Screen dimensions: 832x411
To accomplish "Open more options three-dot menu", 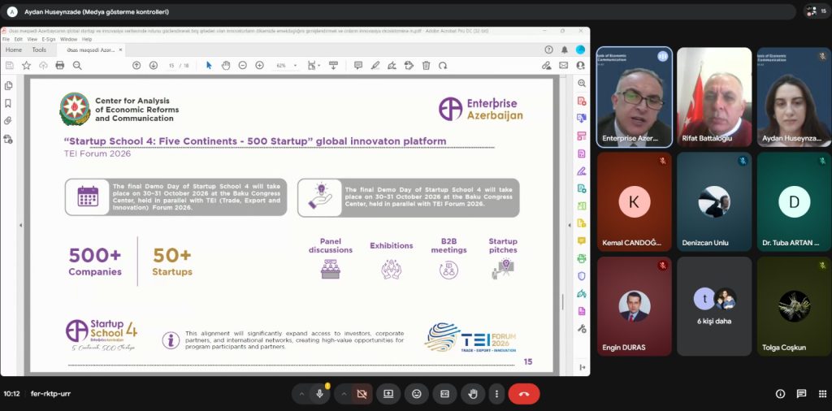I will pyautogui.click(x=496, y=394).
